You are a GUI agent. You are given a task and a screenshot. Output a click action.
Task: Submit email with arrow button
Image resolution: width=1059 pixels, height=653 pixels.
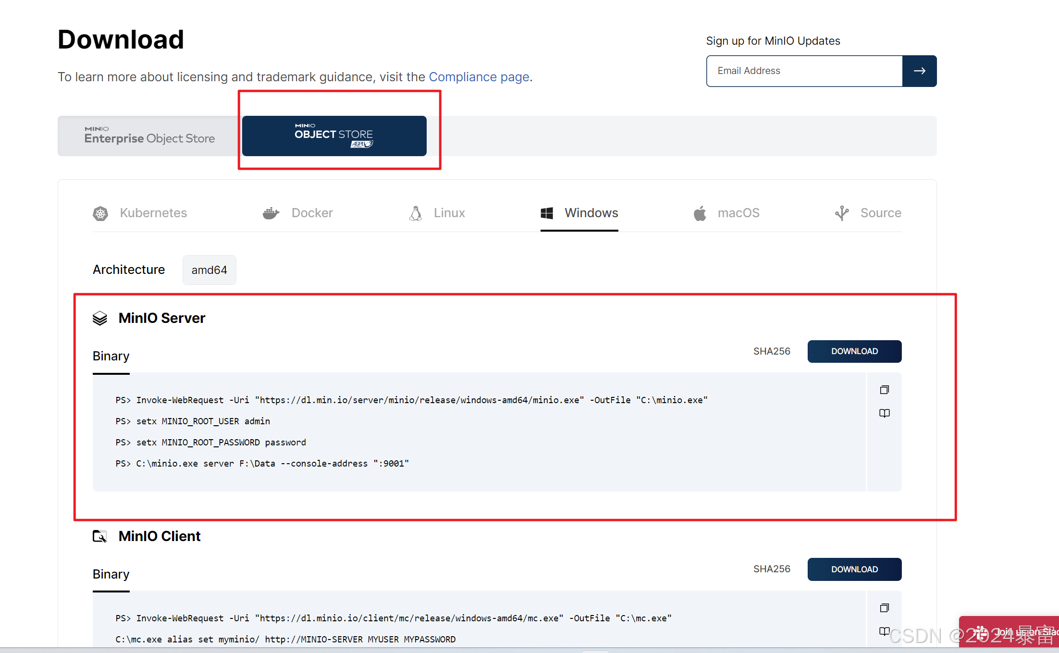pos(919,71)
